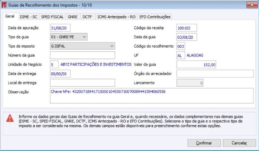Viewport: 259px width, 151px height.
Task: Click the Data da guia field
Action: [186, 37]
